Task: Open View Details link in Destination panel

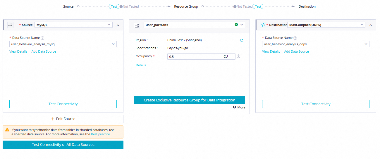Action: point(271,51)
